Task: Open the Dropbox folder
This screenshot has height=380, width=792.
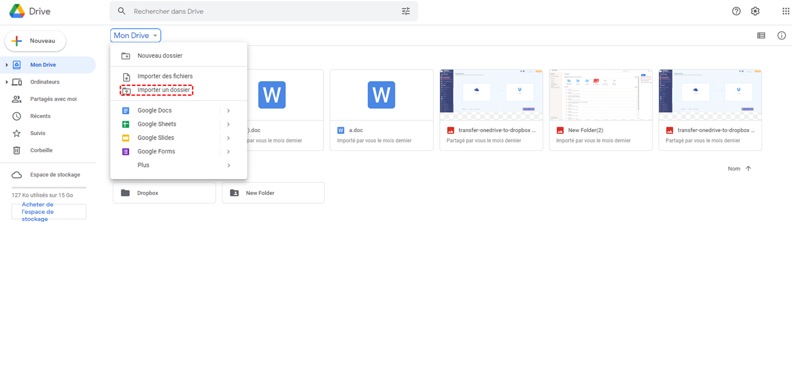Action: point(164,193)
